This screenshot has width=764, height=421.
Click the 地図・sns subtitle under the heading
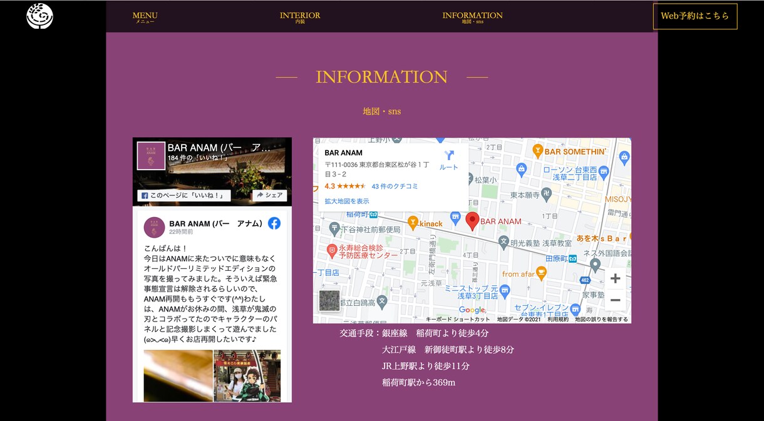[x=382, y=111]
